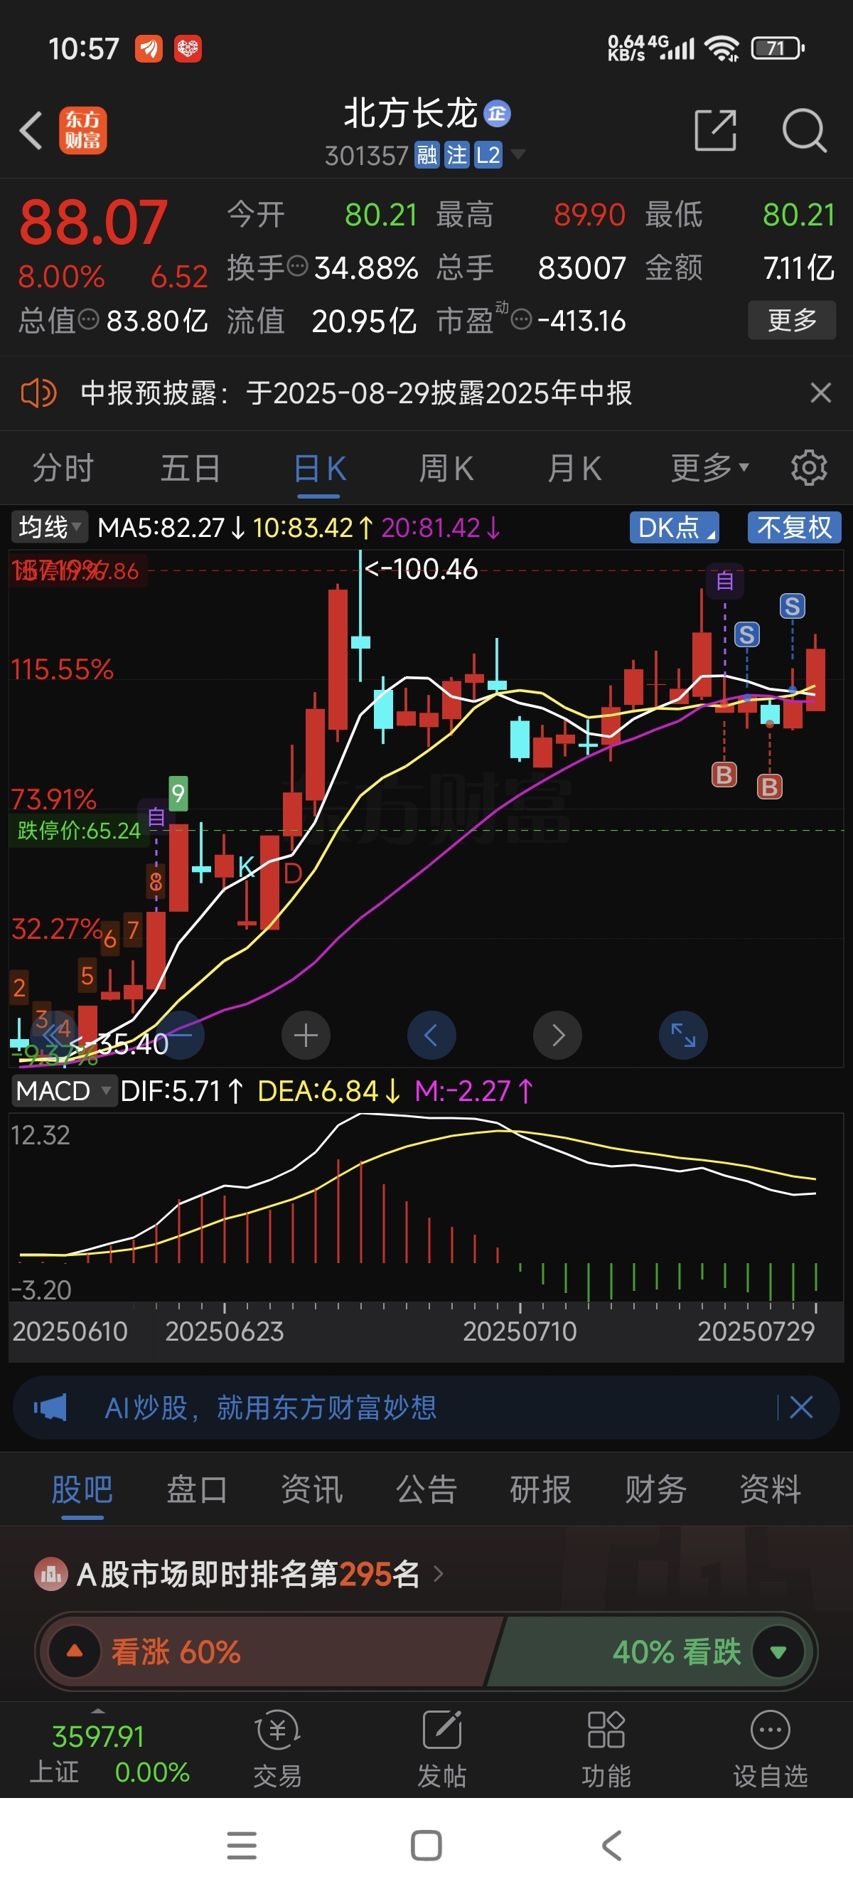This screenshot has height=1899, width=853.
Task: Expand the 更多 period dropdown
Action: coord(709,467)
